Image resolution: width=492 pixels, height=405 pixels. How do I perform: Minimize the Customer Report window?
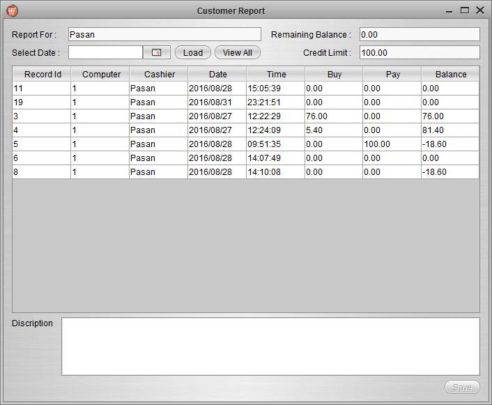pyautogui.click(x=449, y=11)
